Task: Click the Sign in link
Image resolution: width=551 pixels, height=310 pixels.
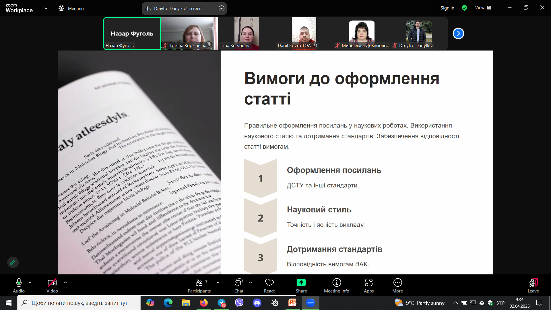Action: coord(447,8)
